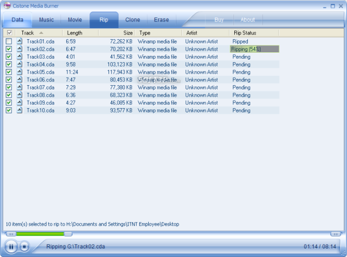Click the Track03.cda file icon
The height and width of the screenshot is (257, 347).
tap(20, 56)
